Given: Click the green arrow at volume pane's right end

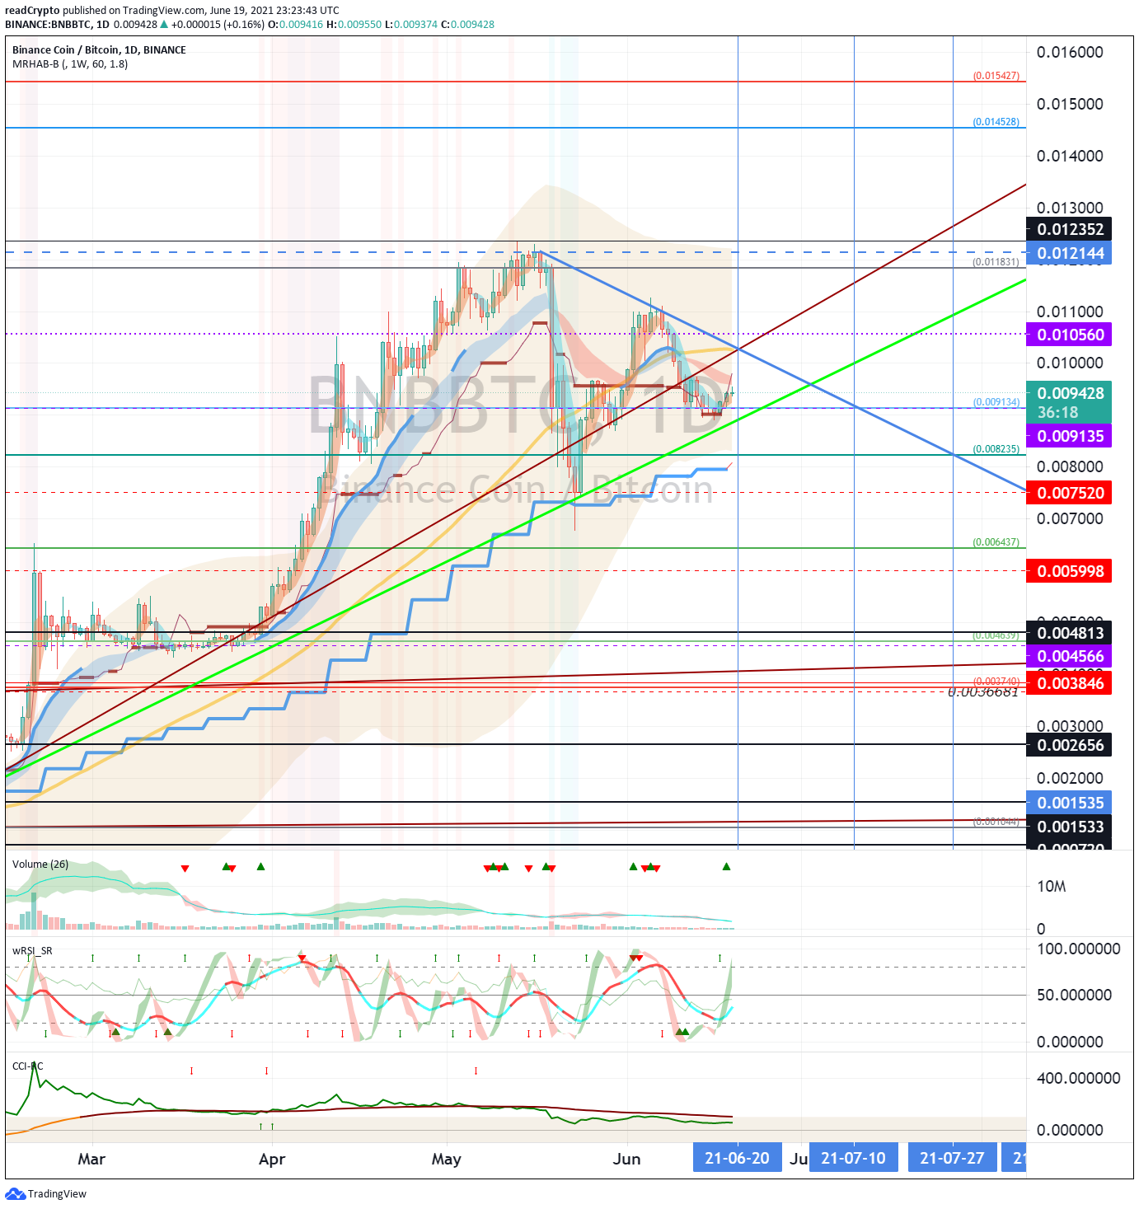Looking at the screenshot, I should (x=726, y=866).
